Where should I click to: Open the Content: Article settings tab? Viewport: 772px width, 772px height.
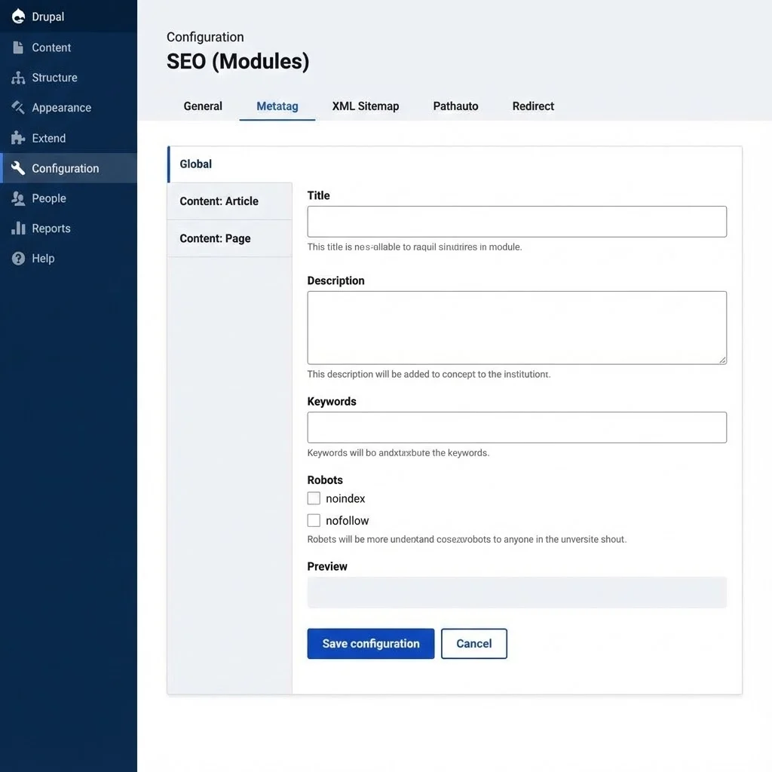click(x=219, y=201)
